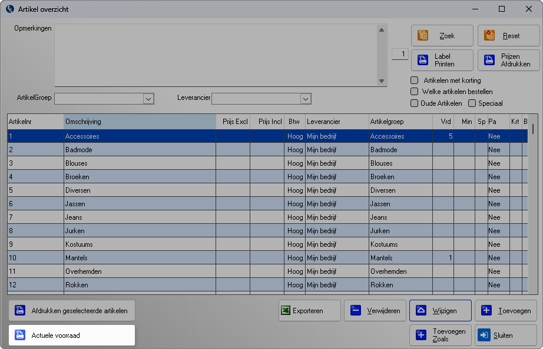Select the Accessoires row description

point(82,136)
